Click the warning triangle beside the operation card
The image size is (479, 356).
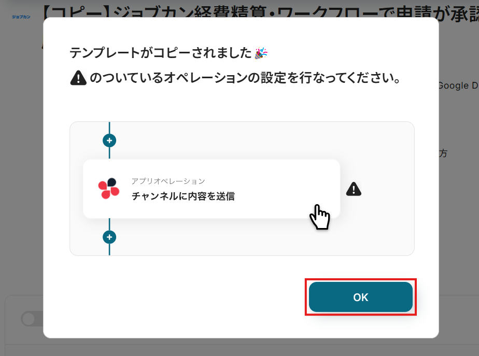(x=354, y=189)
